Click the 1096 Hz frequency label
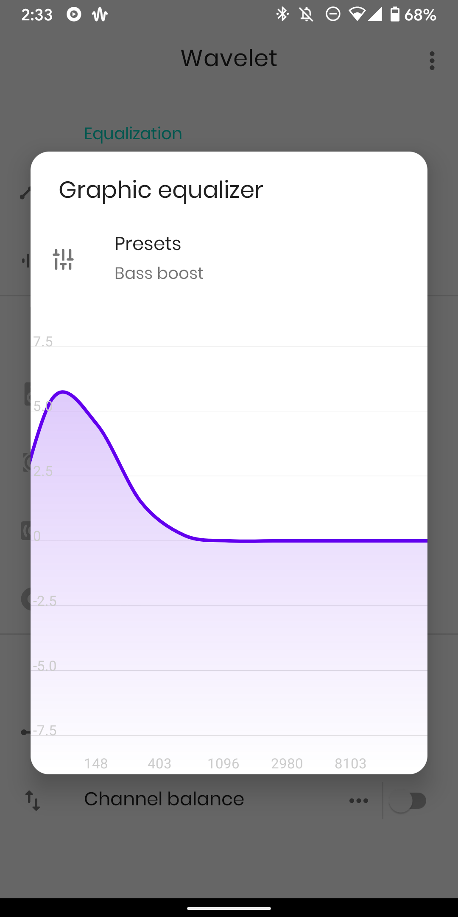The height and width of the screenshot is (917, 458). (x=223, y=763)
